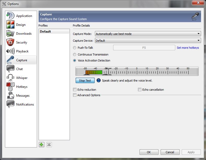Enable the Echo reduction checkbox

tap(75, 90)
